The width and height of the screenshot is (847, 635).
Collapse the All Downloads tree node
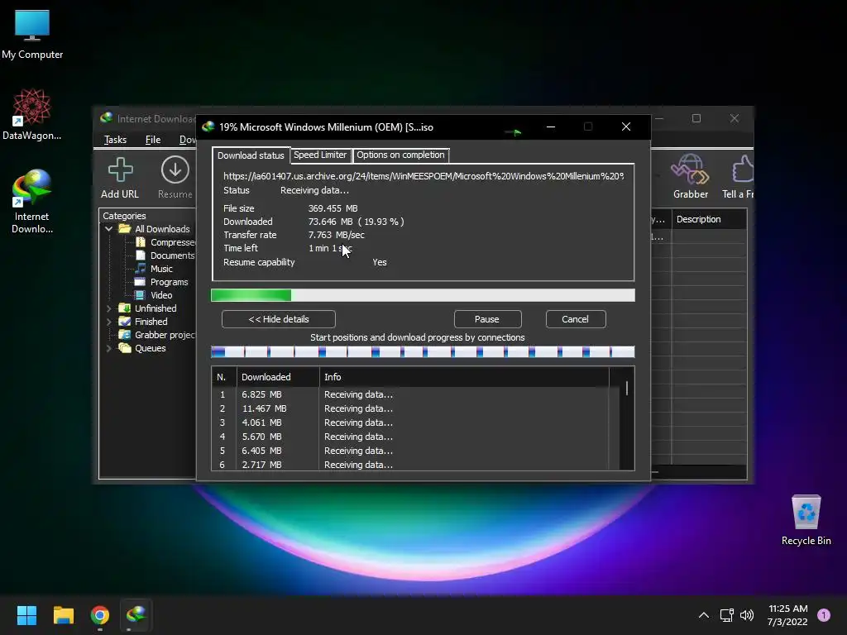[108, 229]
